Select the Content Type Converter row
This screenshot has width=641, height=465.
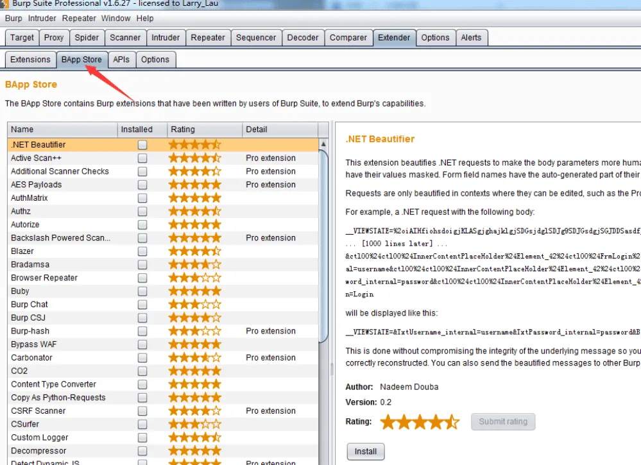(163, 384)
